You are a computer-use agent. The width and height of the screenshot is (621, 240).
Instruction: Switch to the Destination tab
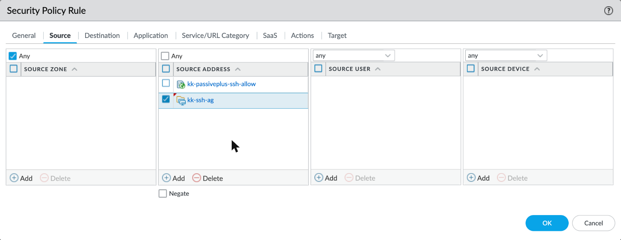click(x=102, y=36)
